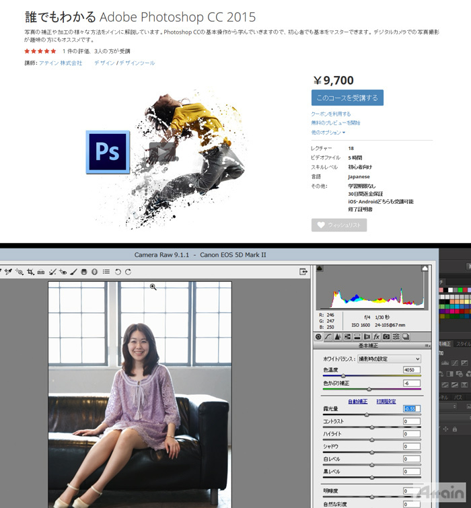Image resolution: width=471 pixels, height=508 pixels.
Task: Add course to ウィッシュリスト
Action: pos(339,225)
